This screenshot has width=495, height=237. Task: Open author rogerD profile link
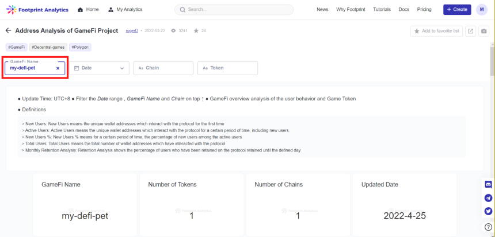click(132, 31)
